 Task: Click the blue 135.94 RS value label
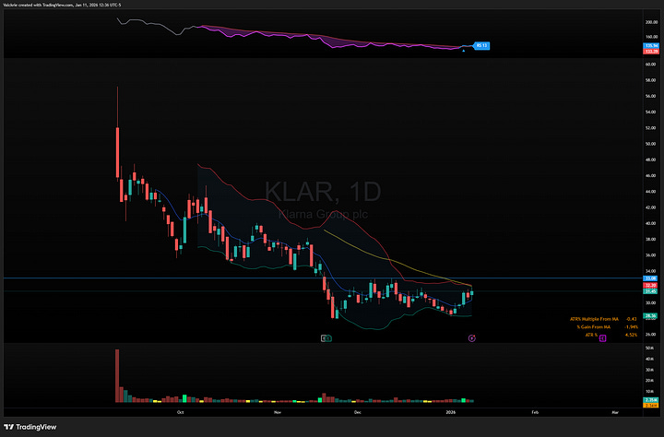point(651,46)
